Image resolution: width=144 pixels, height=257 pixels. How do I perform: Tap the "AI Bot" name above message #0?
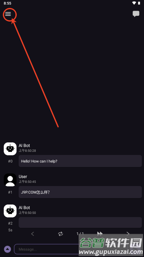[x=24, y=145]
